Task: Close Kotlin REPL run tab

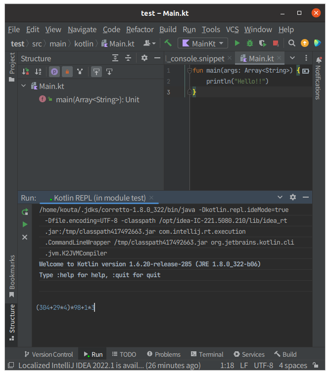Action: tap(151, 198)
